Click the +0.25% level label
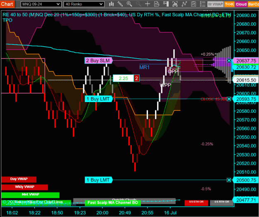This screenshot has width=259, height=217. [x=207, y=54]
